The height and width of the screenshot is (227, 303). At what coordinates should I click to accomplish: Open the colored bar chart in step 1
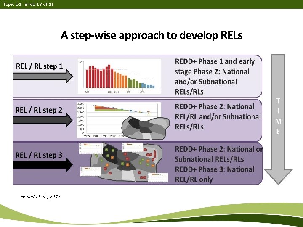click(x=119, y=77)
